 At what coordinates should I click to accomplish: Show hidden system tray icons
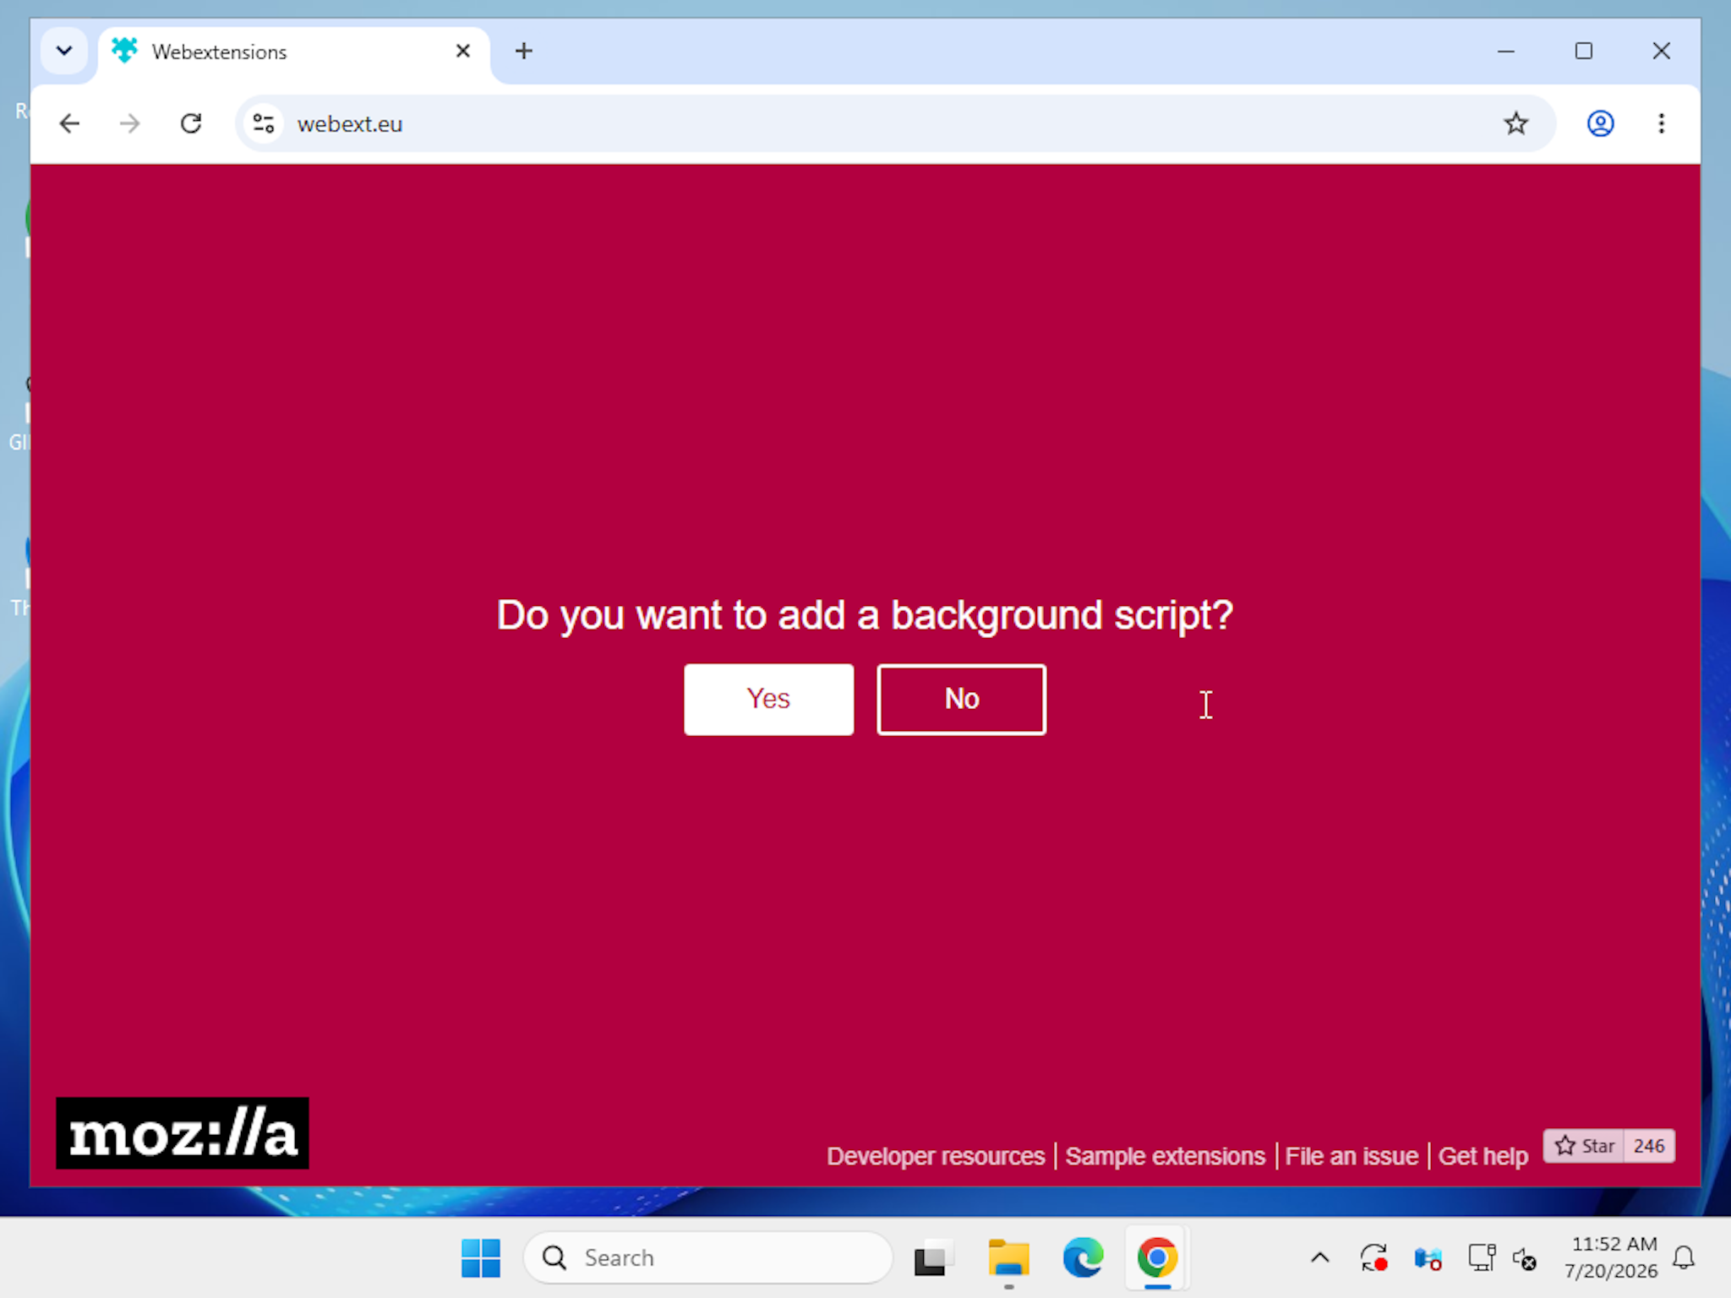pos(1319,1257)
